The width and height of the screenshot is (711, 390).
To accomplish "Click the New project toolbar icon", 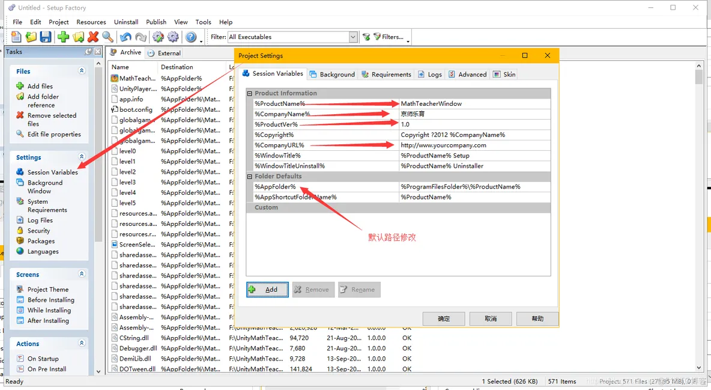I will (16, 37).
